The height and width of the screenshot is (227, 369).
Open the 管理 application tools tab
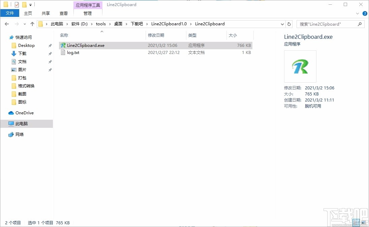88,13
